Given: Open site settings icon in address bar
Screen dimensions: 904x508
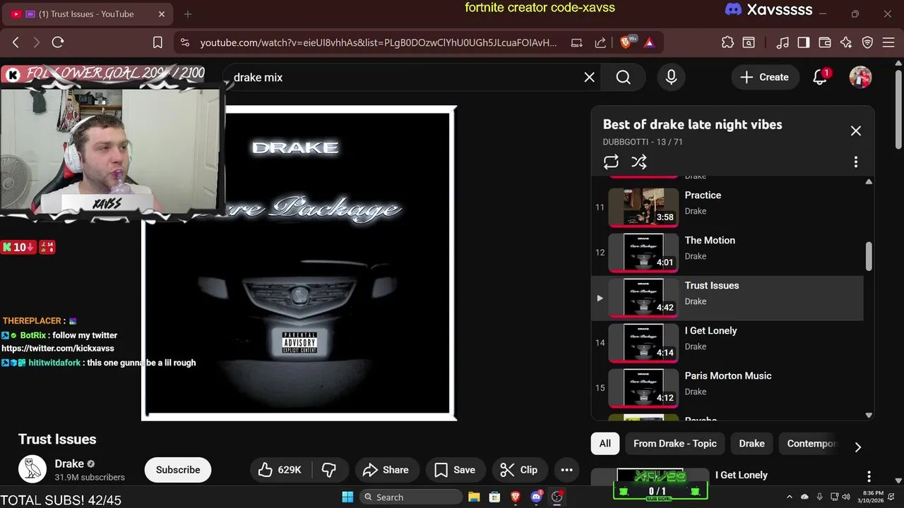Looking at the screenshot, I should click(x=185, y=42).
